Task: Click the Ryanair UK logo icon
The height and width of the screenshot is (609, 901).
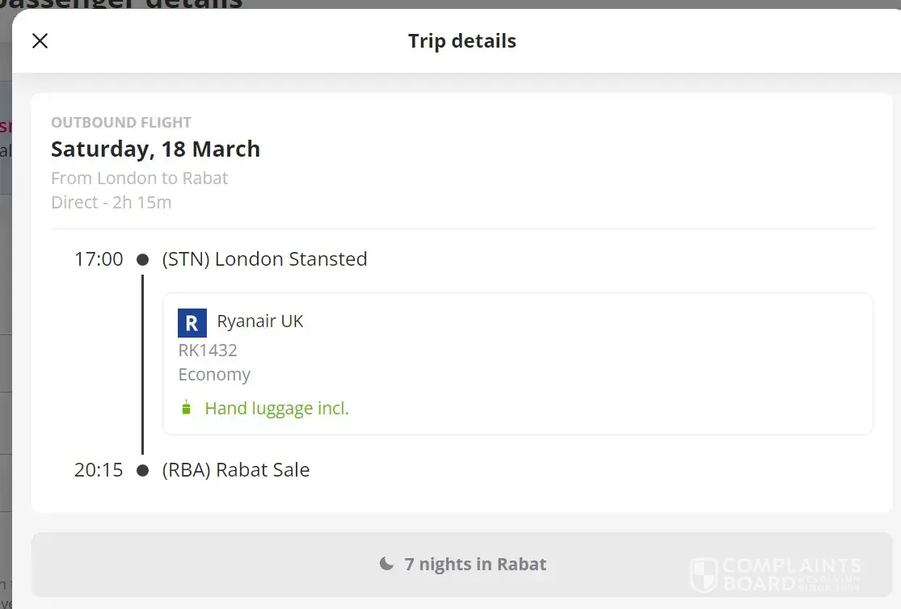Action: tap(192, 323)
